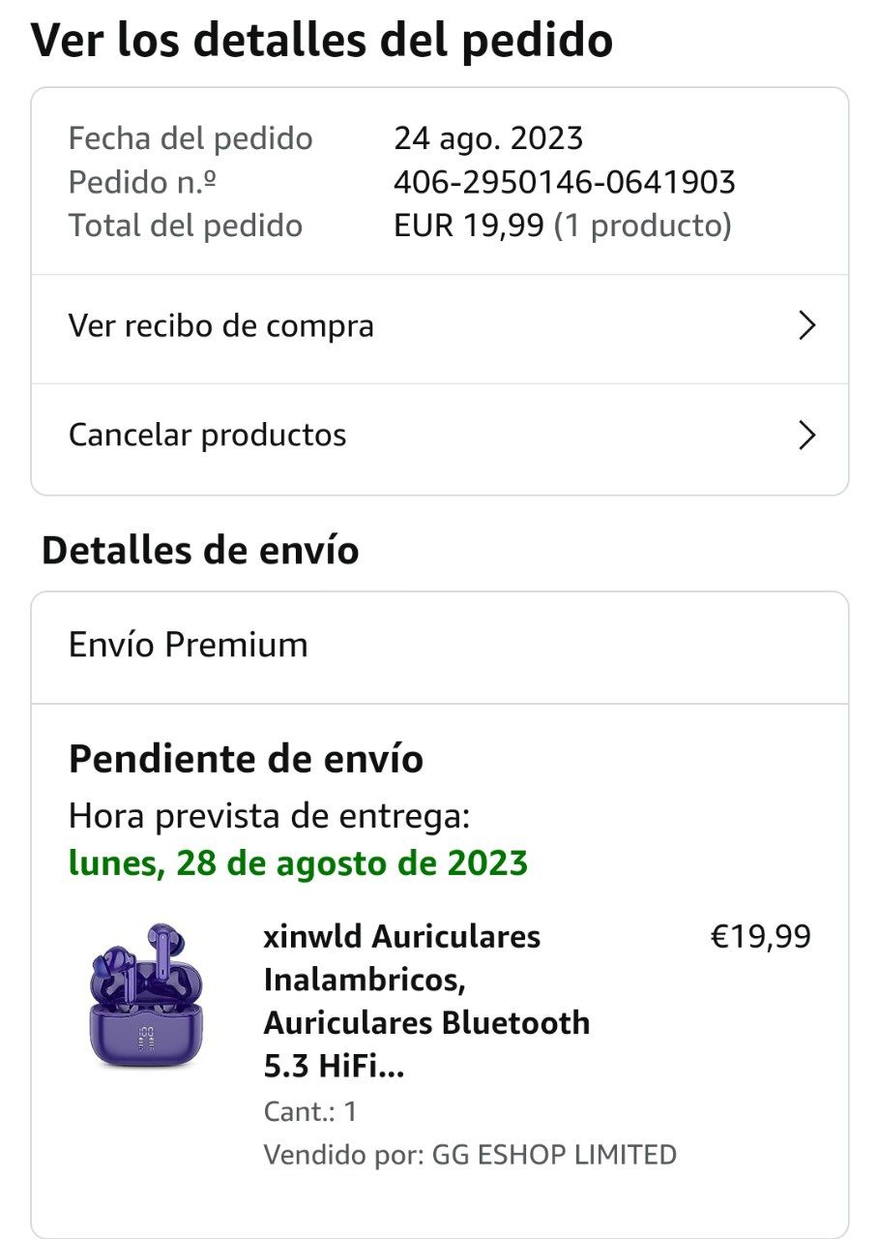Open the Ver recibo de compra chevron
The height and width of the screenshot is (1239, 878).
806,327
